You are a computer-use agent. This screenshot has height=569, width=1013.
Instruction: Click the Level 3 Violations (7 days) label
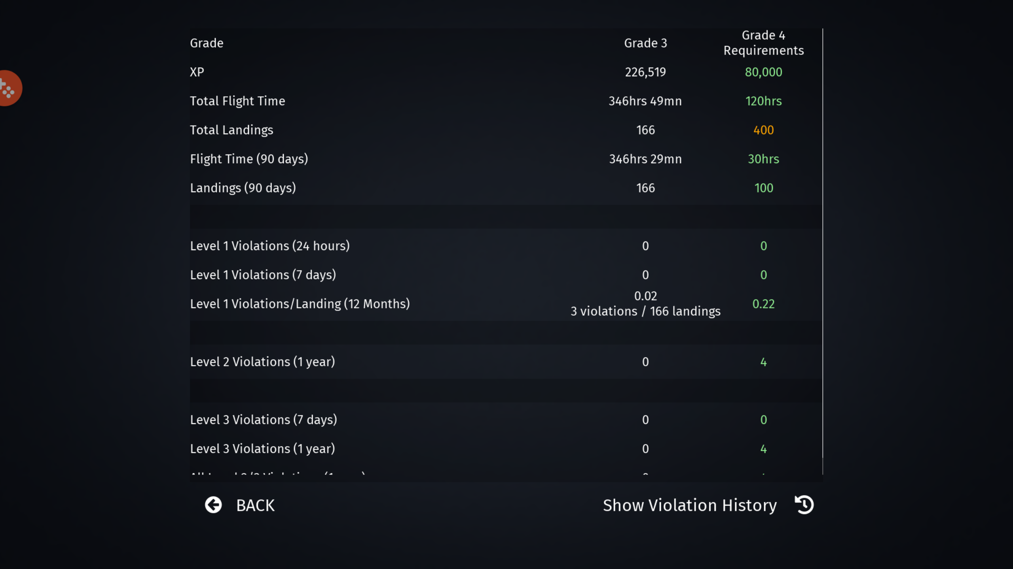[x=264, y=420]
